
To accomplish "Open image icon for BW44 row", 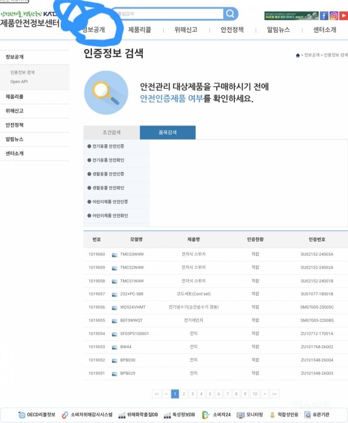I will pyautogui.click(x=114, y=347).
